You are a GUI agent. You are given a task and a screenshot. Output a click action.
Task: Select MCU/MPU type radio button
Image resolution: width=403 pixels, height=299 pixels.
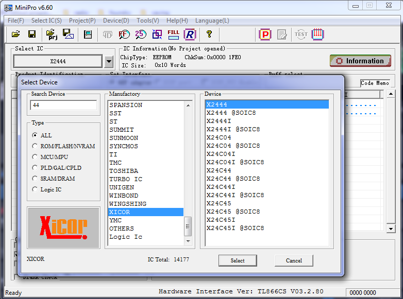35,156
